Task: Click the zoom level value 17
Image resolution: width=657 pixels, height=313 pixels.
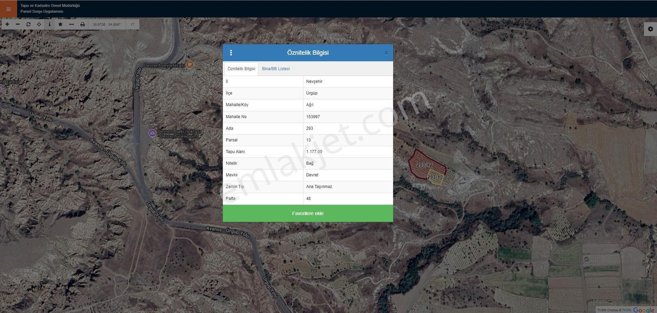Action: pos(132,25)
